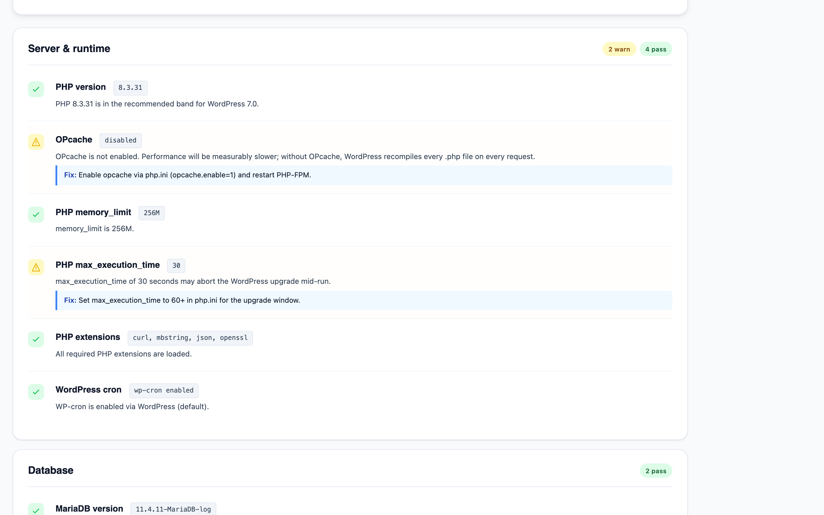Click the MariaDB version check icon
The width and height of the screenshot is (824, 515).
tap(36, 510)
